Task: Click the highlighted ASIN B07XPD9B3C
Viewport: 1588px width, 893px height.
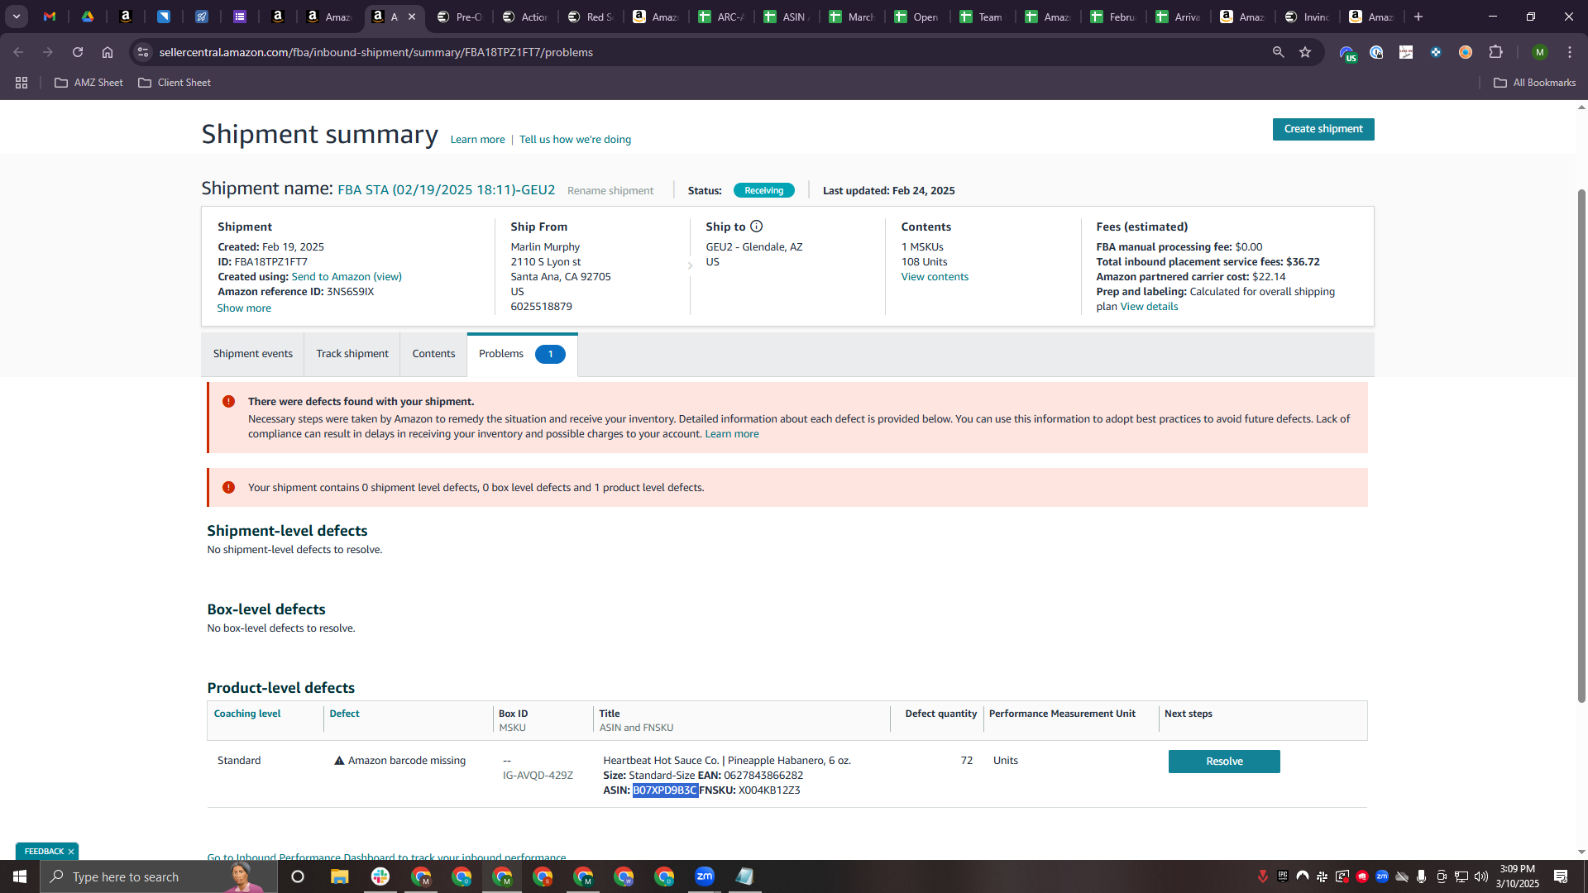Action: 666,790
